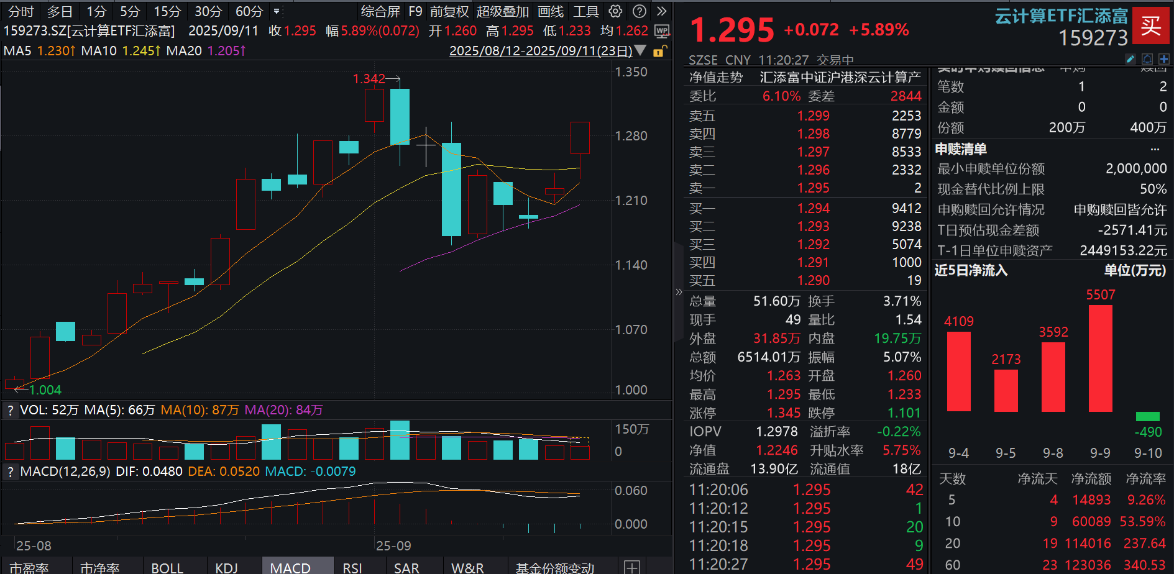Click the WP icon below the toolbar
Screen dimensions: 1174x574
coord(663,30)
